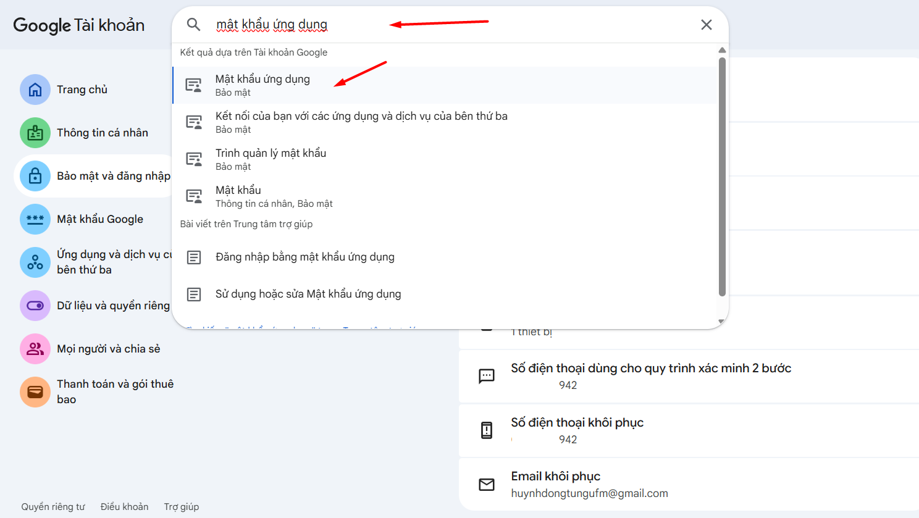Click the Mọi người và chia sẻ people icon
Viewport: 919px width, 518px height.
tap(35, 349)
